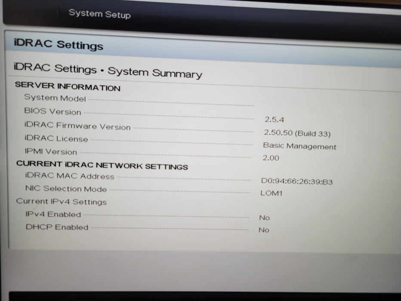Image resolution: width=401 pixels, height=301 pixels.
Task: Select the iDRAC Settings header
Action: coord(58,44)
